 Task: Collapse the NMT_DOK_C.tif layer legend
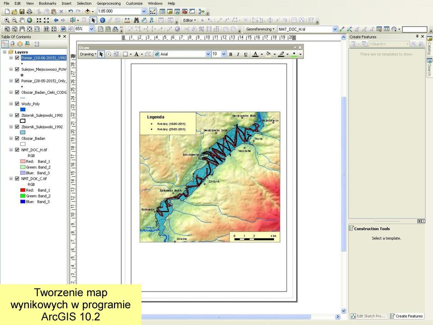tap(11, 179)
